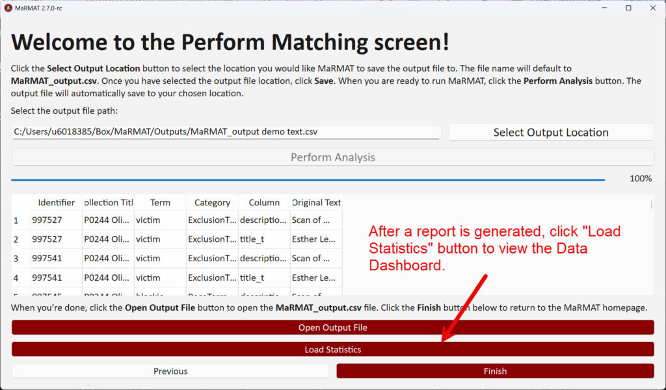Click Load Statistics button

332,349
